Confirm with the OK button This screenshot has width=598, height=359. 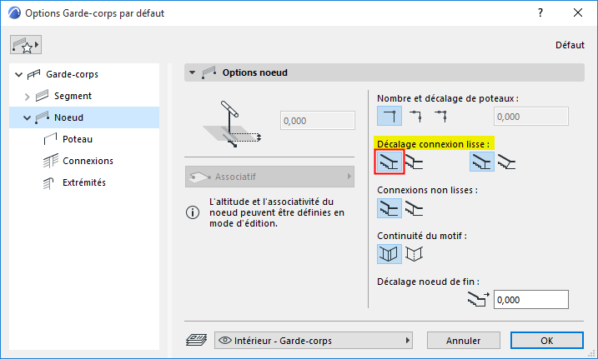[546, 340]
